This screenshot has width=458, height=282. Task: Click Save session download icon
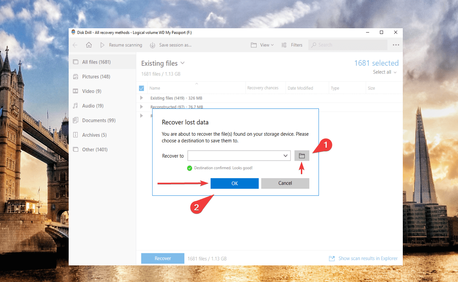[153, 45]
